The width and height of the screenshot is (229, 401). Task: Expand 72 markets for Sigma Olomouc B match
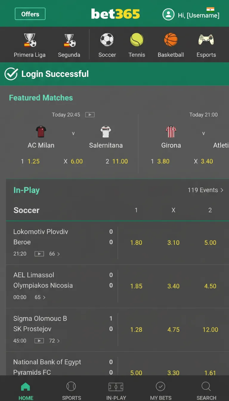[x=55, y=341]
